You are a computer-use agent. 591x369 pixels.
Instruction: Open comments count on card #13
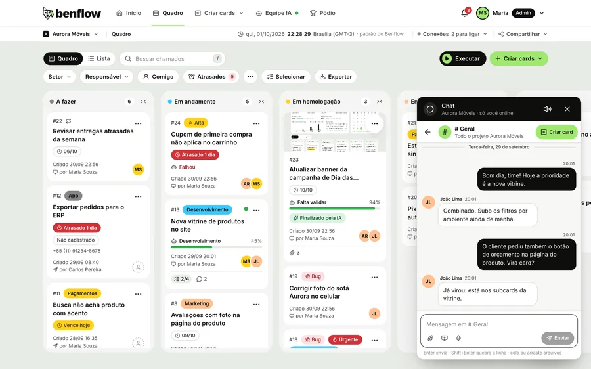point(202,279)
